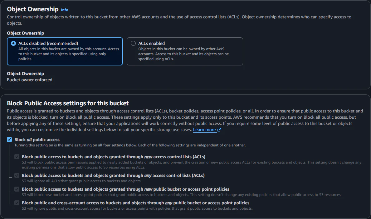Toggle checkbox for blocking new access control lists

click(17, 157)
